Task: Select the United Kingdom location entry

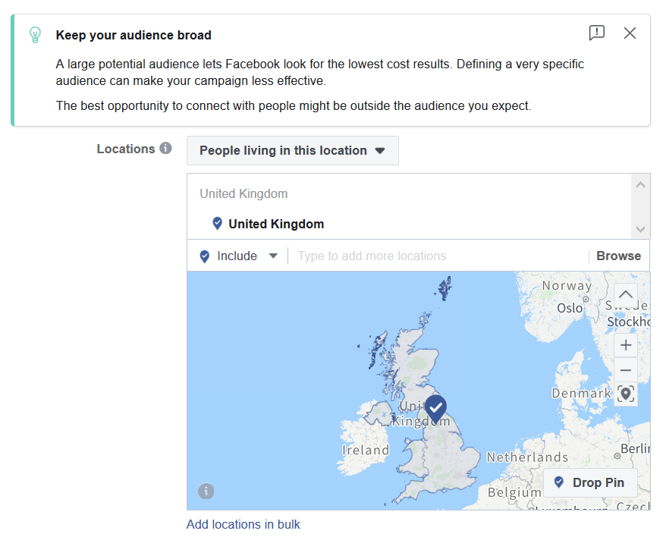Action: (x=276, y=224)
